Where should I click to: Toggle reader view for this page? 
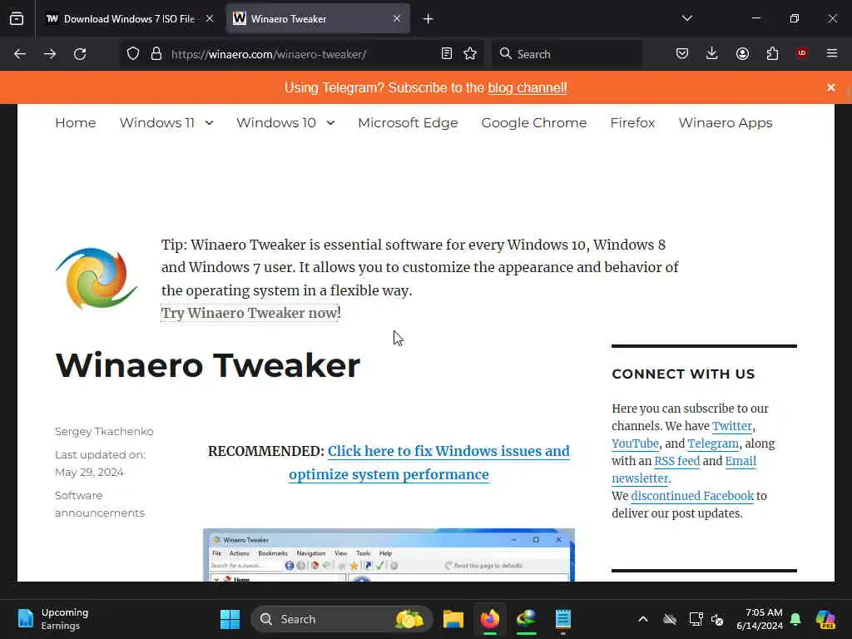click(x=447, y=54)
